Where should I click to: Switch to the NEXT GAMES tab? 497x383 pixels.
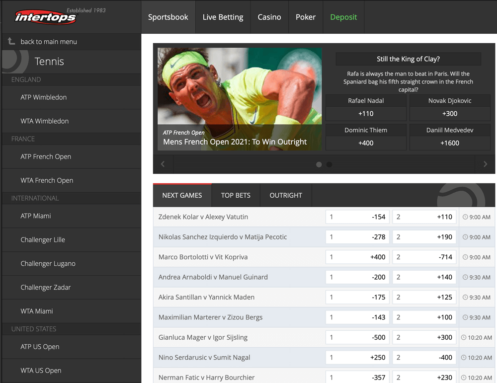(182, 195)
